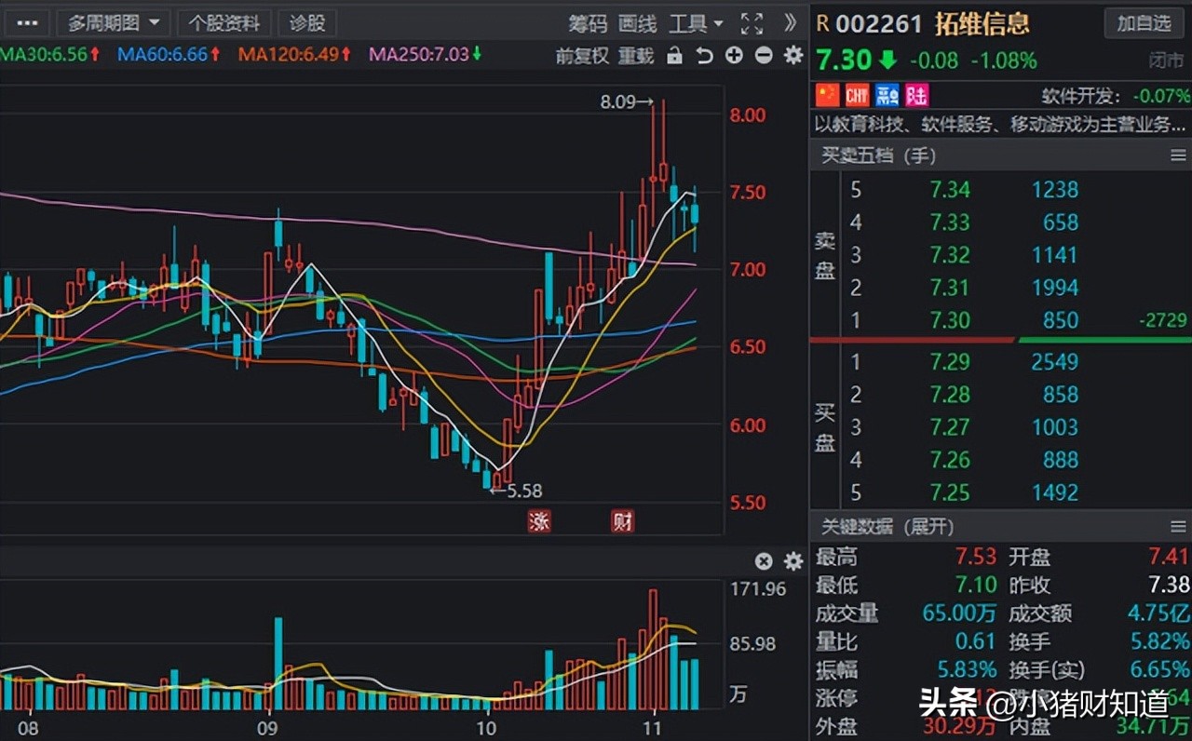The height and width of the screenshot is (741, 1192).
Task: Click the pink 陆 stock tag icon
Action: tap(916, 95)
